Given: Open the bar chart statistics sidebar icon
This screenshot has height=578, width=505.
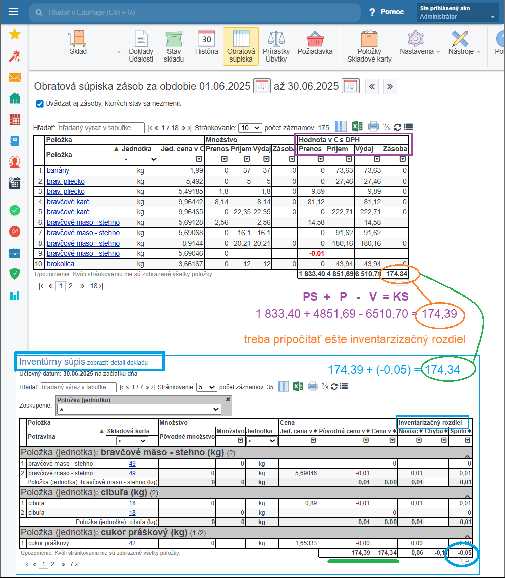Looking at the screenshot, I should click(14, 295).
